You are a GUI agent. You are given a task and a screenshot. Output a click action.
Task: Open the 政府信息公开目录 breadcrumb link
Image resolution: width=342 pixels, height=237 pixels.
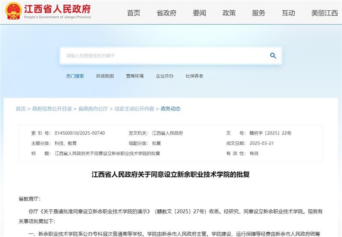[x=52, y=109]
